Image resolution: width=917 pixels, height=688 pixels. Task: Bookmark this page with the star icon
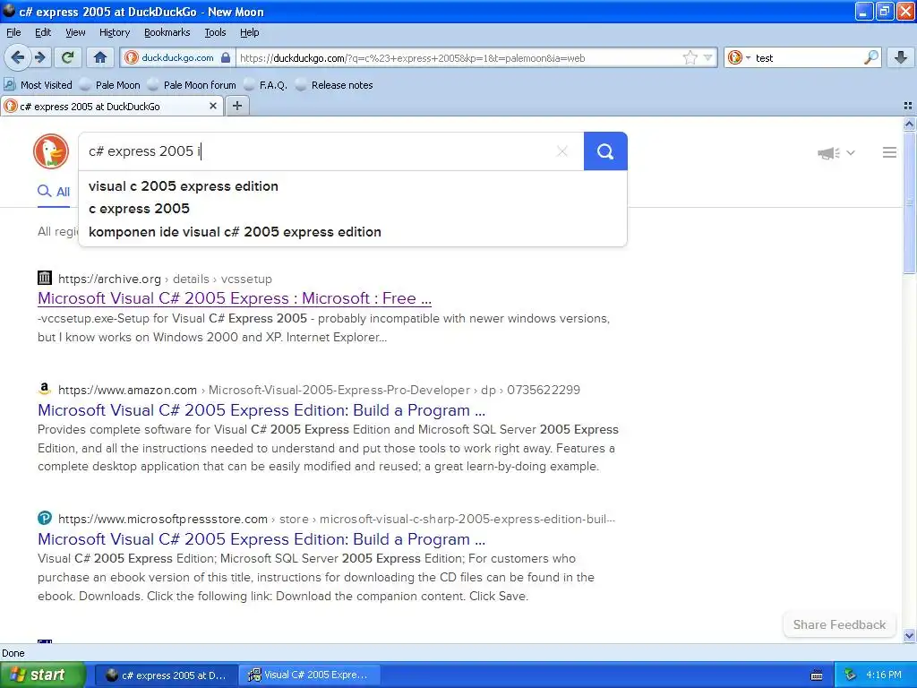tap(690, 57)
